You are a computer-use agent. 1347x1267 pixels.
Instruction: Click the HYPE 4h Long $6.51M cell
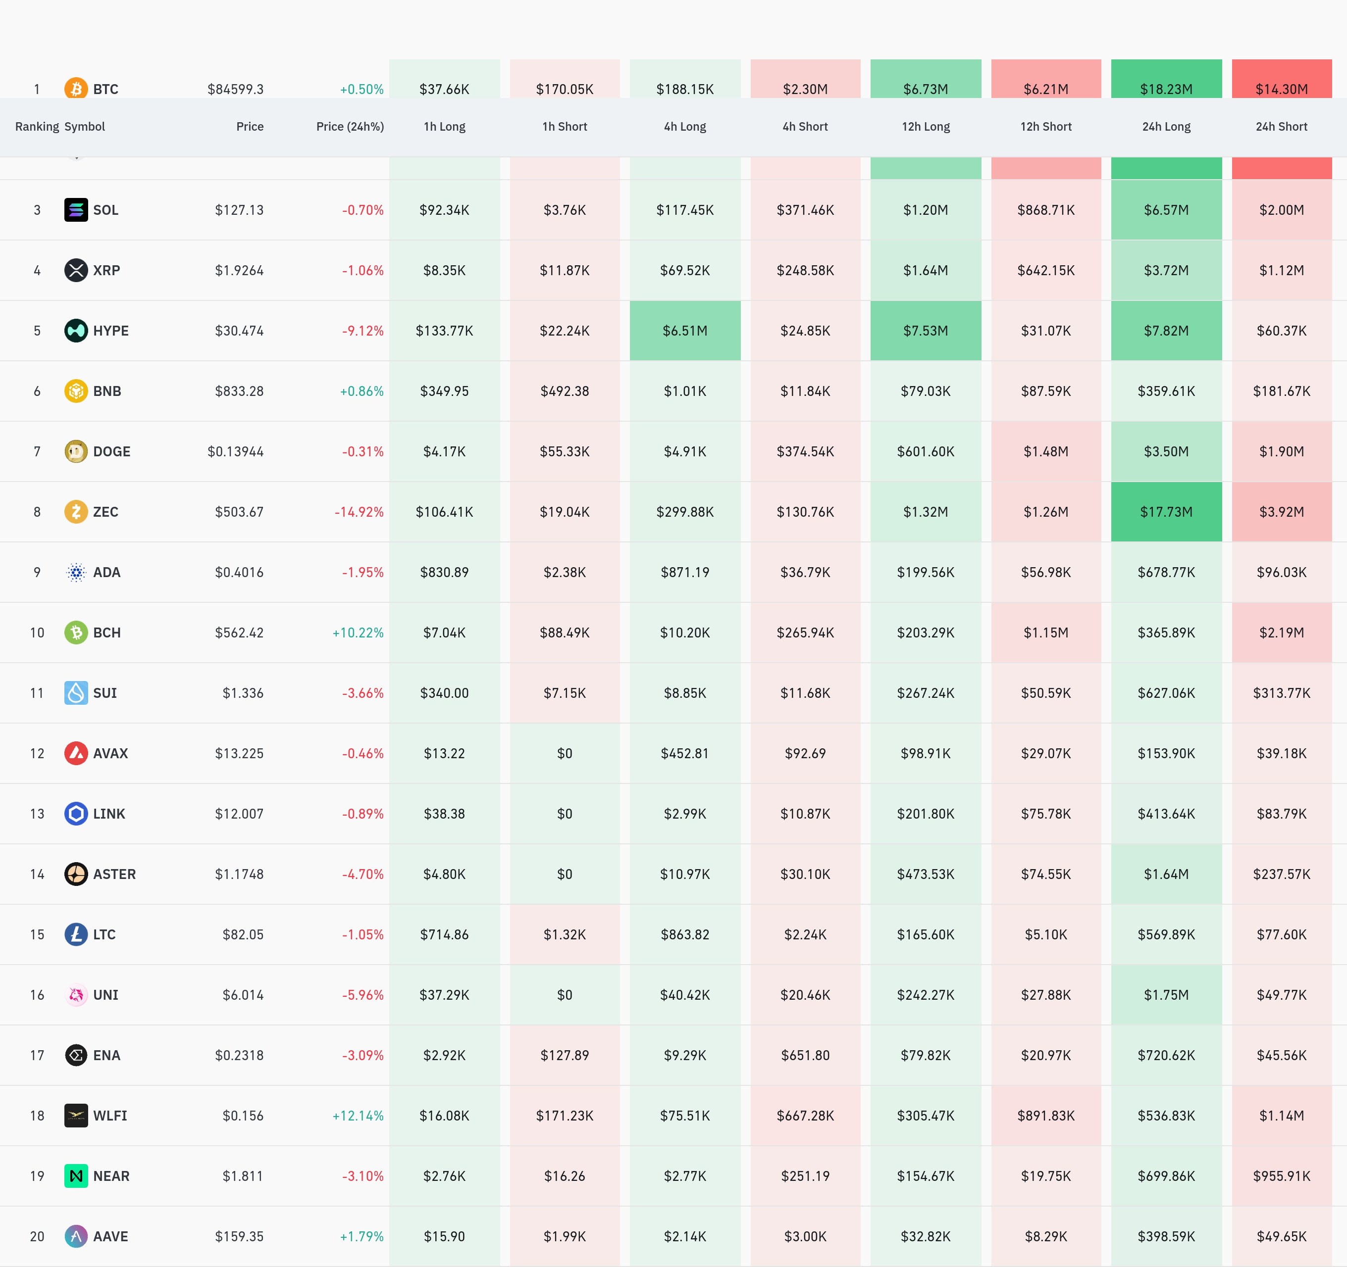684,331
